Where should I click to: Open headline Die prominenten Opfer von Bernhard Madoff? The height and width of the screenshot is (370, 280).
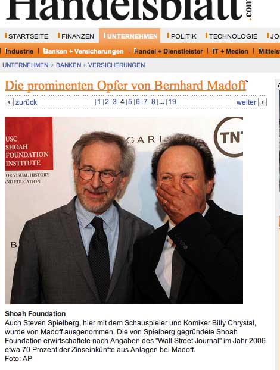[126, 86]
